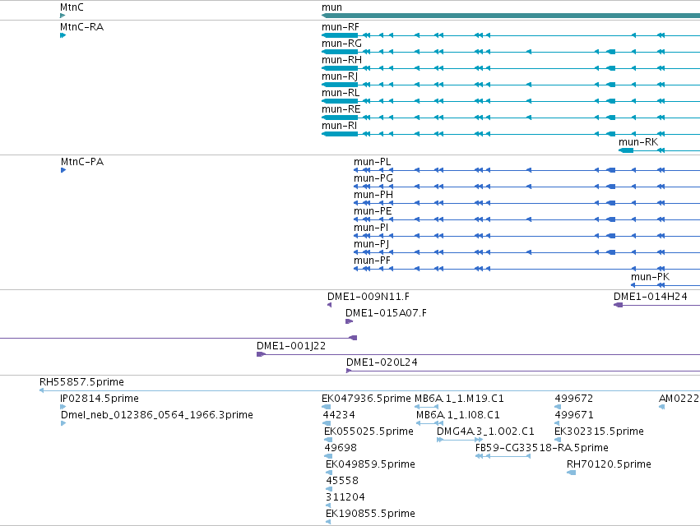The height and width of the screenshot is (526, 700).
Task: Select the MB6A.1_1.I08.C1 feature
Action: point(429,423)
